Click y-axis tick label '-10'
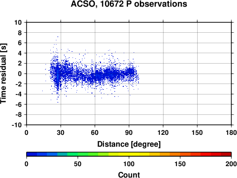Screen dimensions: 237x178 [17, 125]
